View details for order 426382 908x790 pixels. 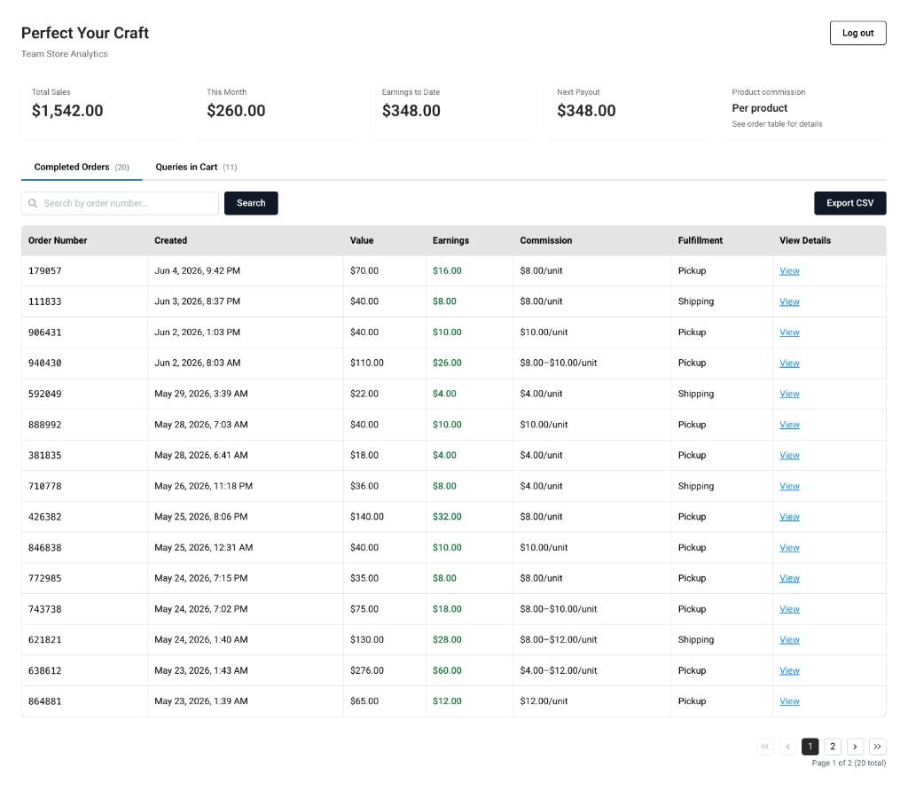[789, 517]
